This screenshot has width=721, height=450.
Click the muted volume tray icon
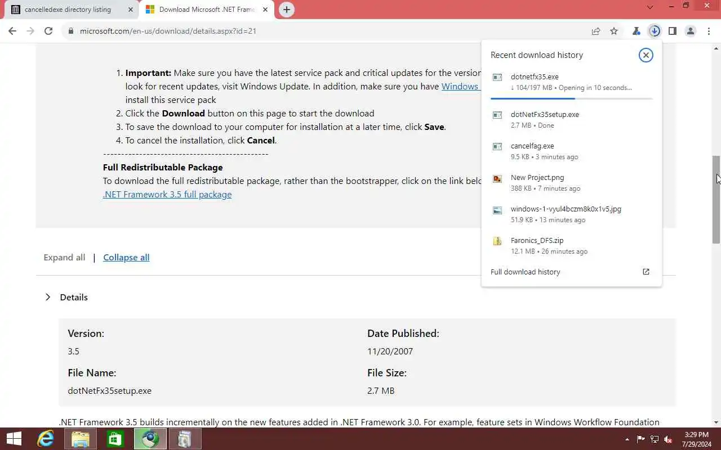(669, 439)
